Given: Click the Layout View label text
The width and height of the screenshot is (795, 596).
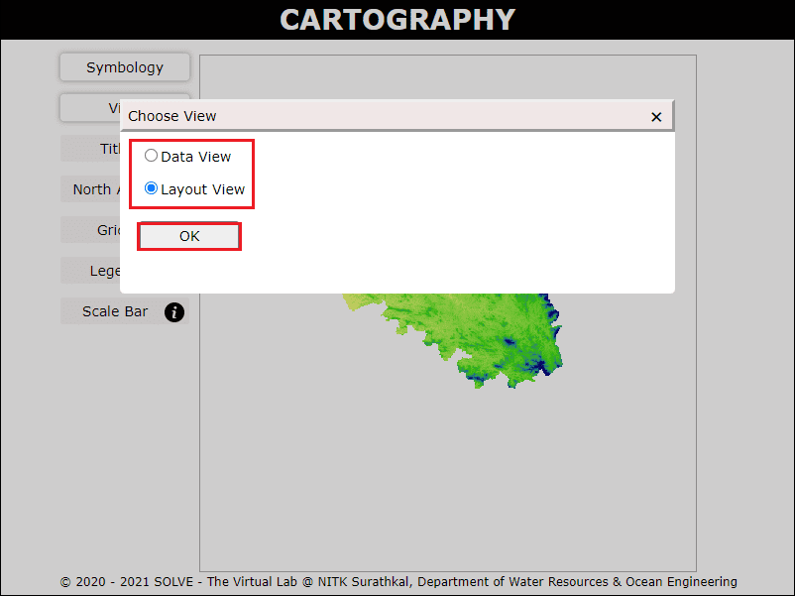Looking at the screenshot, I should [x=202, y=189].
